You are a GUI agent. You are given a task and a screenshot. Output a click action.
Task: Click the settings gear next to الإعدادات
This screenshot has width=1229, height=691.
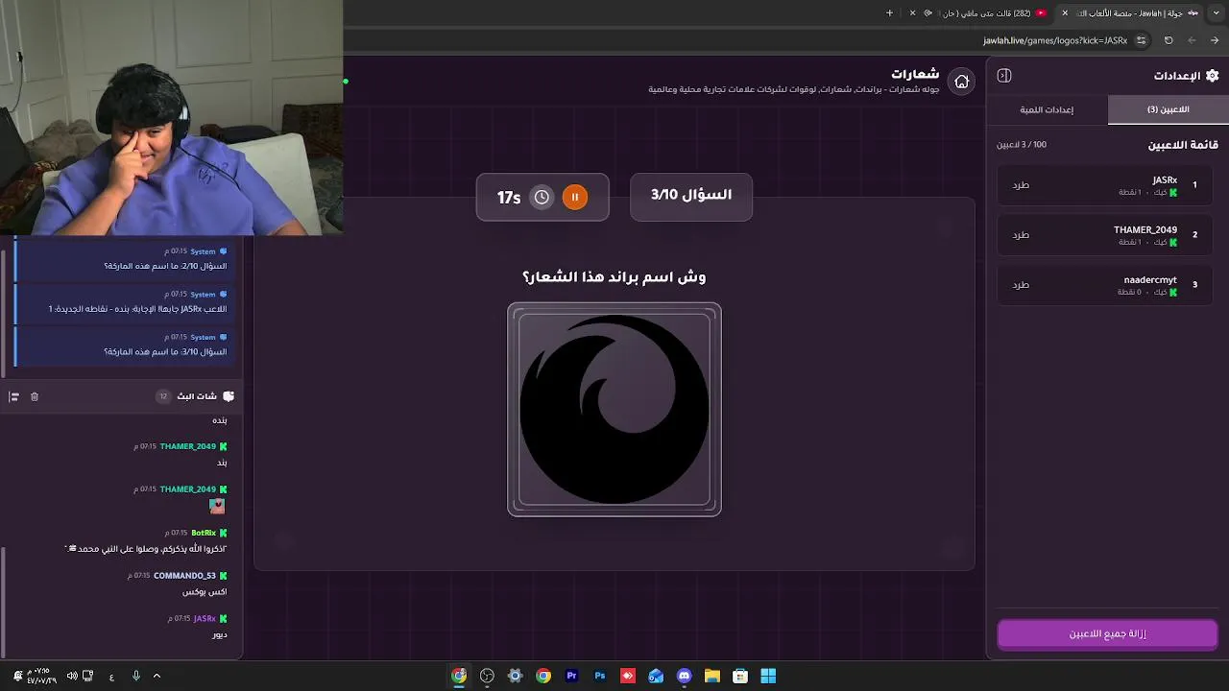pyautogui.click(x=1212, y=76)
